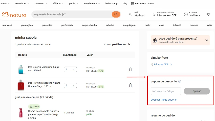The width and height of the screenshot is (215, 121).
Task: Expand the afiliado top menu
Action: (x=58, y=4)
